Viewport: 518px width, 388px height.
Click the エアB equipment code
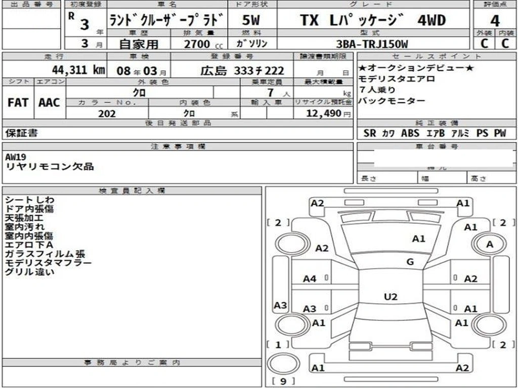point(435,133)
